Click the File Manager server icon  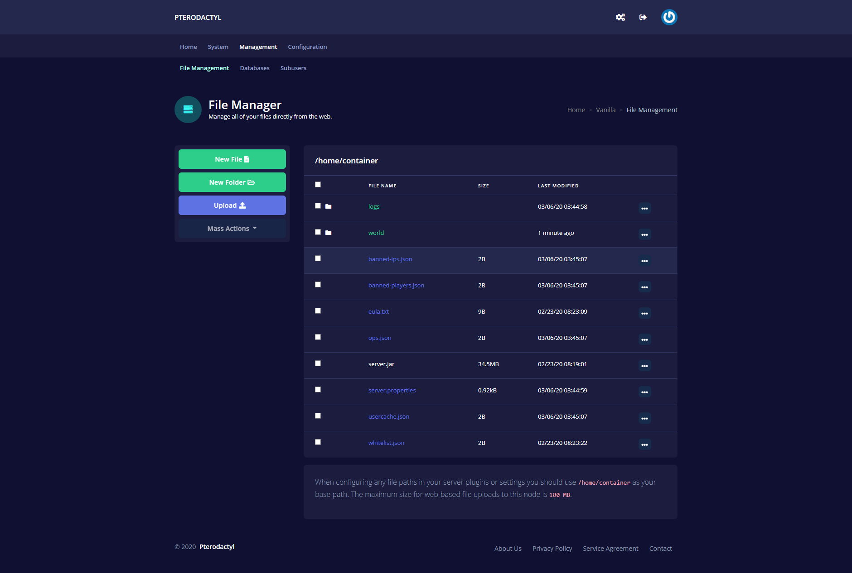click(188, 110)
